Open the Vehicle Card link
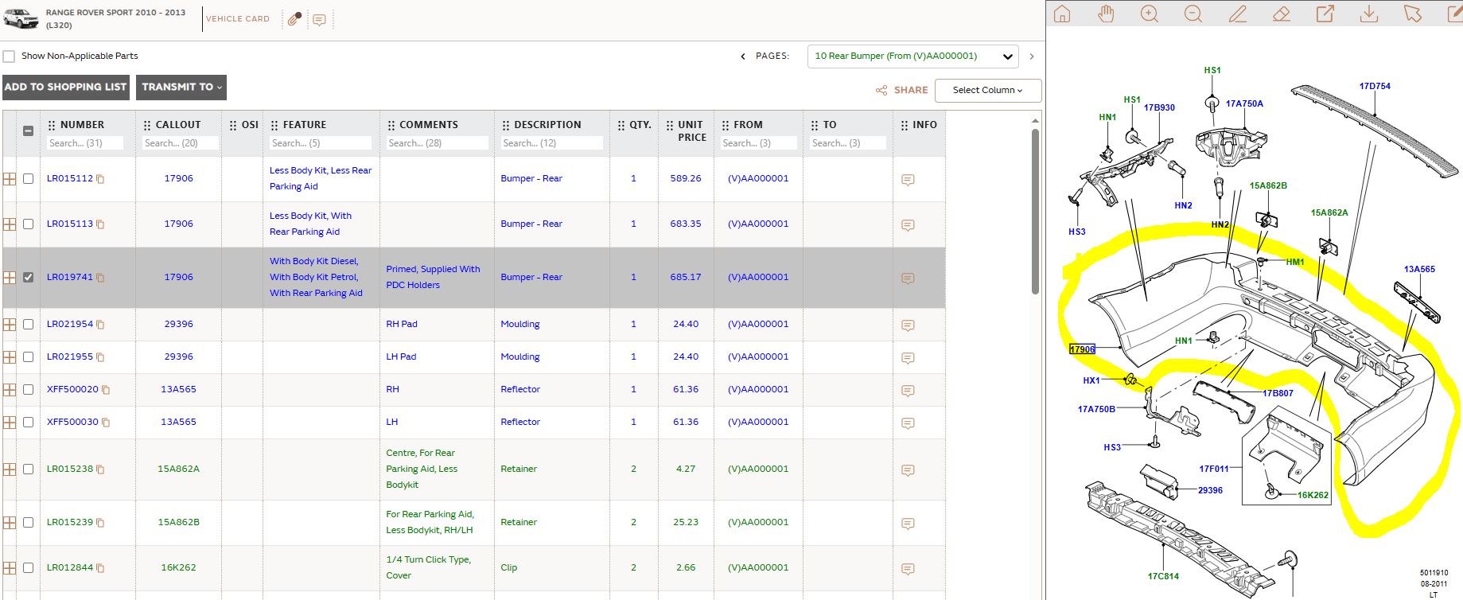This screenshot has height=600, width=1463. 238,19
